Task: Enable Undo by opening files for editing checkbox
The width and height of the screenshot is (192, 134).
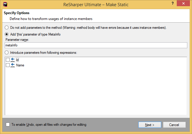Action: (8, 124)
